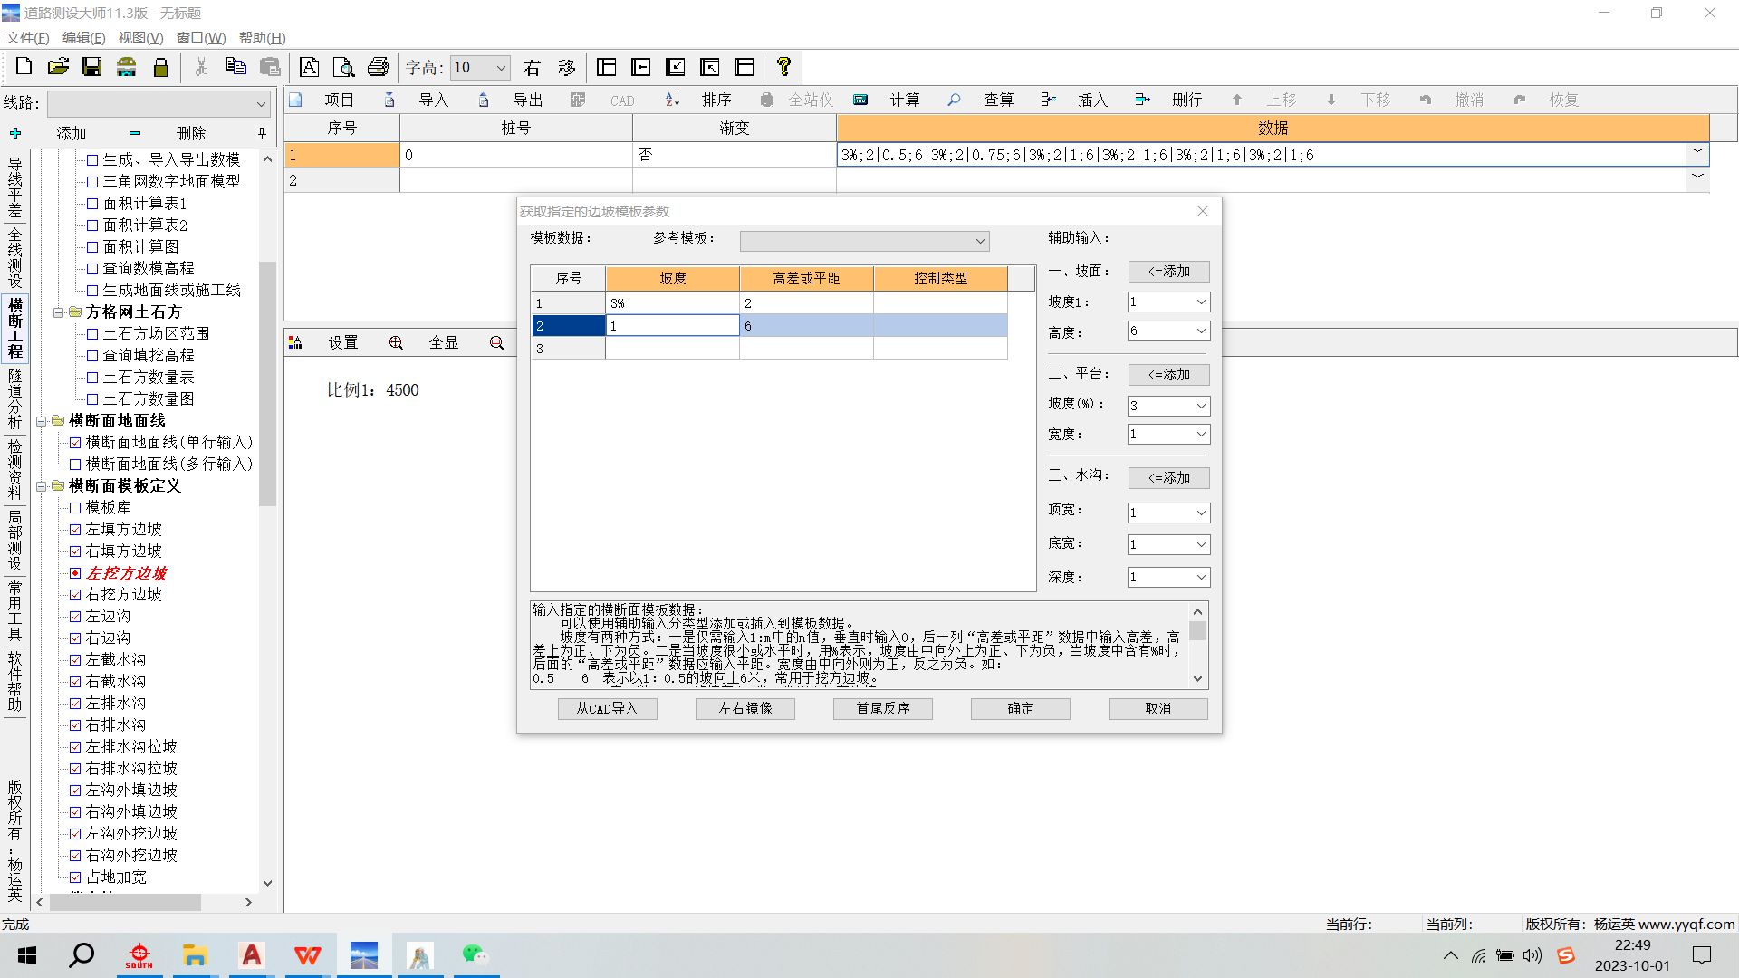This screenshot has width=1739, height=978.
Task: Click the lock icon in toolbar
Action: point(160,67)
